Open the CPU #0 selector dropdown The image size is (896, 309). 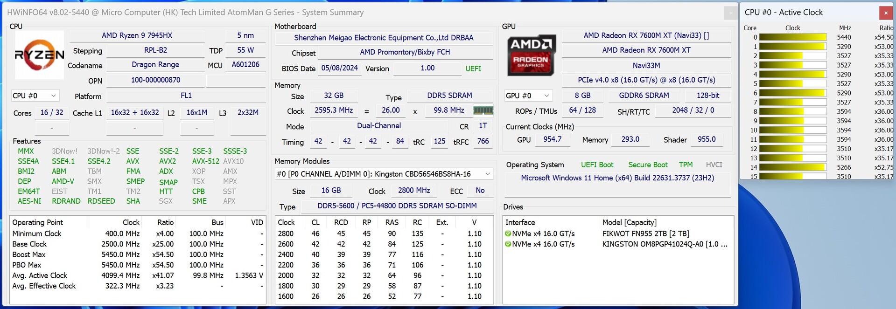tap(35, 96)
